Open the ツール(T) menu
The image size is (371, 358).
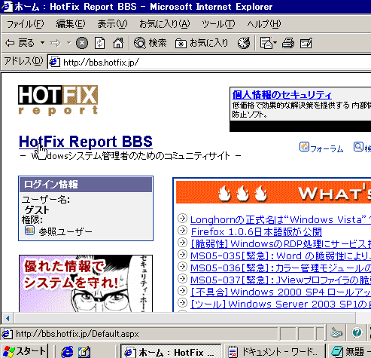(218, 24)
